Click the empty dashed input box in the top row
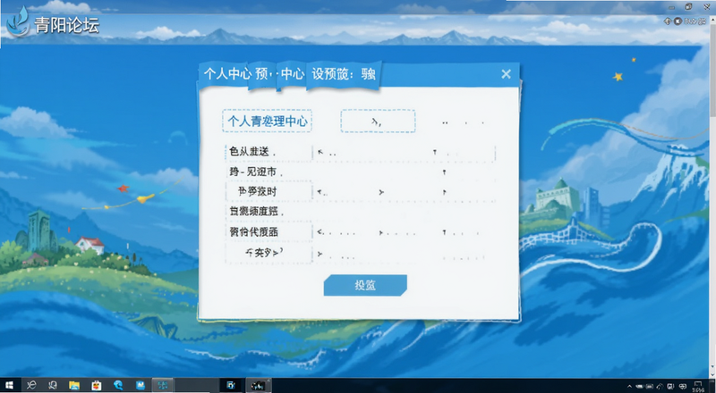The image size is (716, 393). 378,121
